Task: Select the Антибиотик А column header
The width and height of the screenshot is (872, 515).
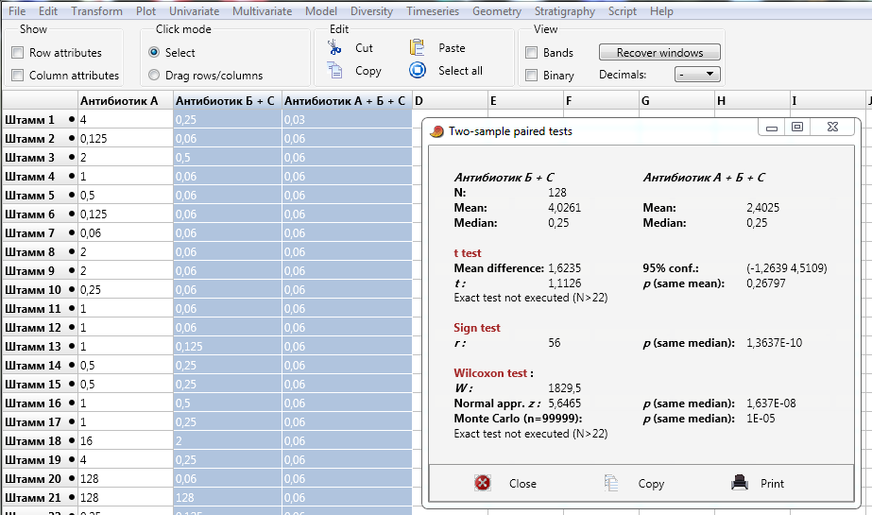Action: 125,101
